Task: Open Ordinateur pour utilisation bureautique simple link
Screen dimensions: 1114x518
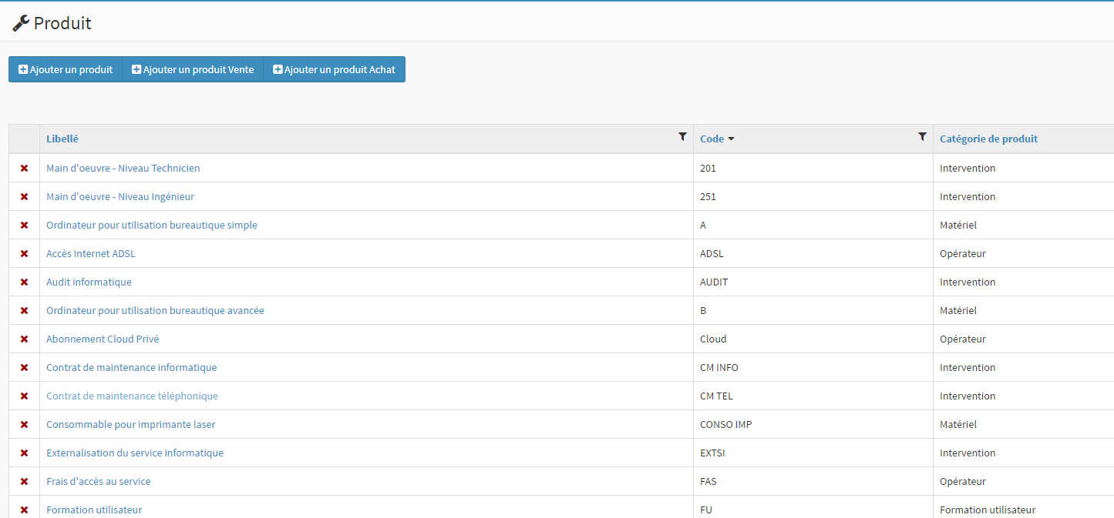Action: pyautogui.click(x=152, y=225)
